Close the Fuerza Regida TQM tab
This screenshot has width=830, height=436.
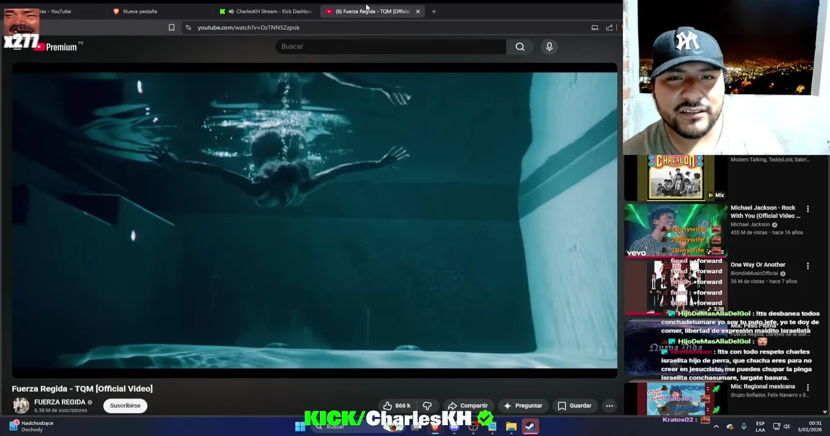pos(418,11)
